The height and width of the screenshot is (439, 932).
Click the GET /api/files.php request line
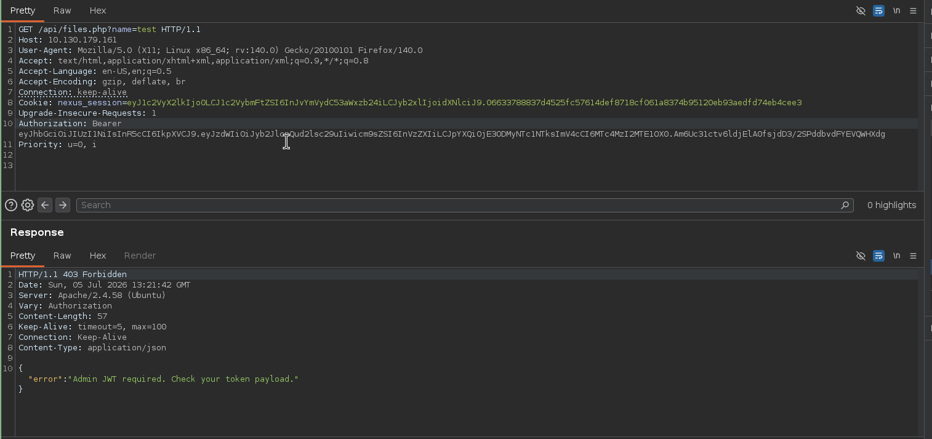110,30
